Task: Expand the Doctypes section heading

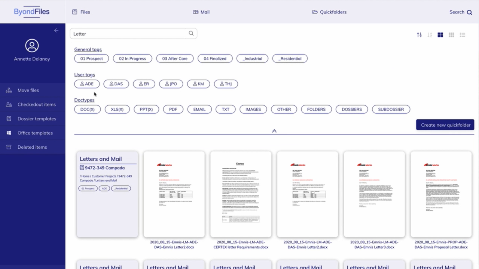Action: (x=84, y=100)
